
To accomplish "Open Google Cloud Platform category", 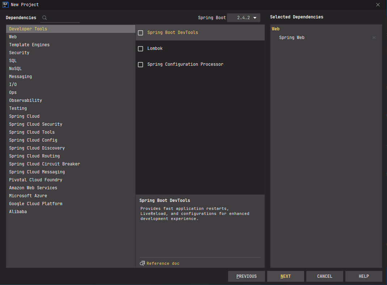I will [x=71, y=203].
